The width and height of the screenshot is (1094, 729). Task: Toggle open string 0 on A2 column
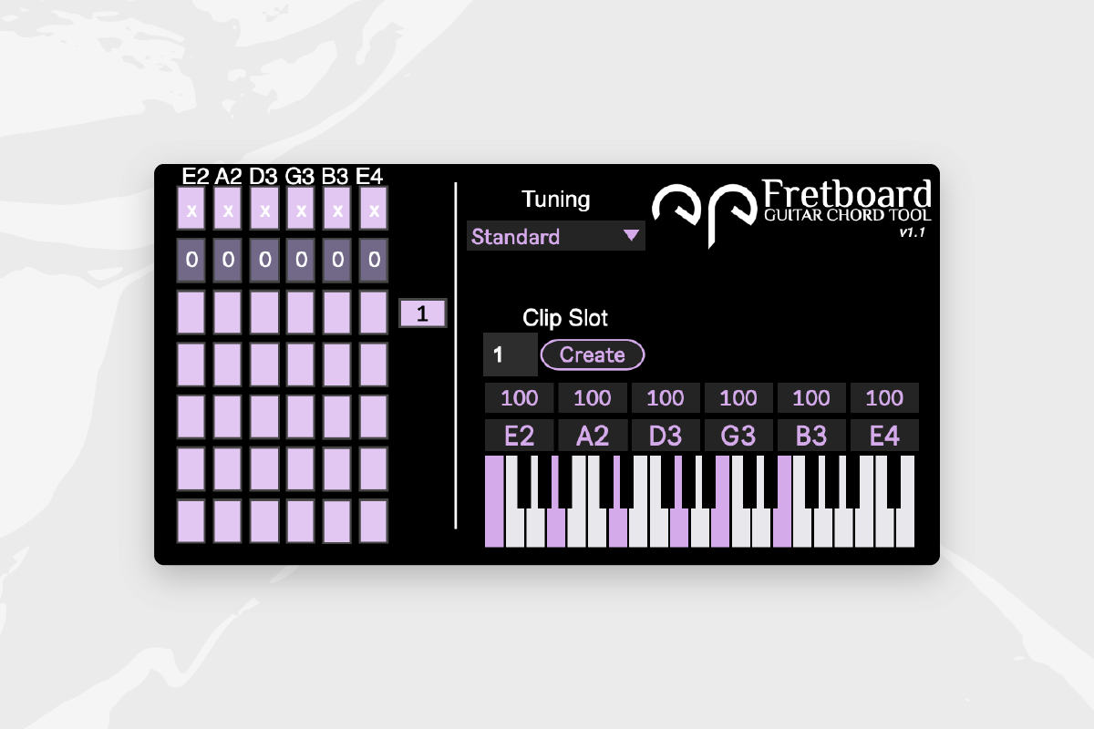228,261
